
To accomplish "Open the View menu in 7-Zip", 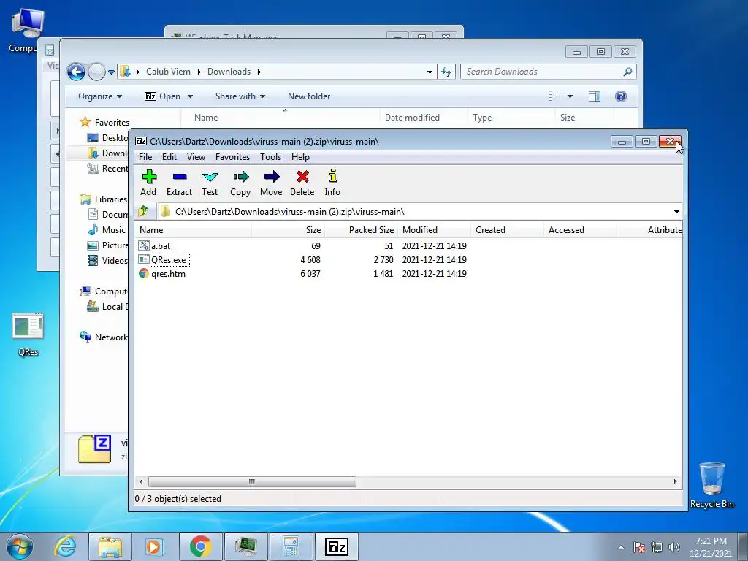I will (196, 157).
